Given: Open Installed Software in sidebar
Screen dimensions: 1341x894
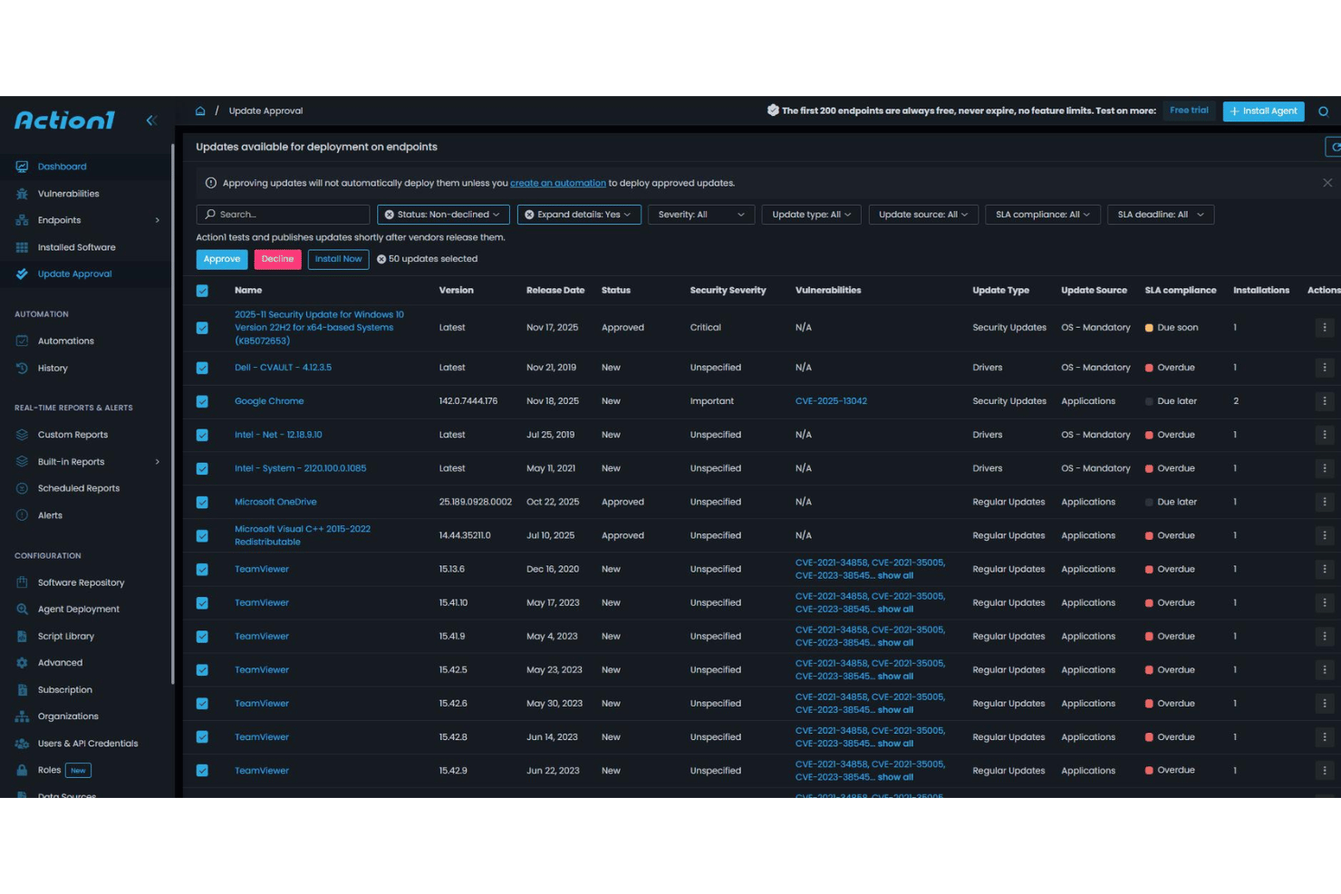Looking at the screenshot, I should click(x=76, y=247).
